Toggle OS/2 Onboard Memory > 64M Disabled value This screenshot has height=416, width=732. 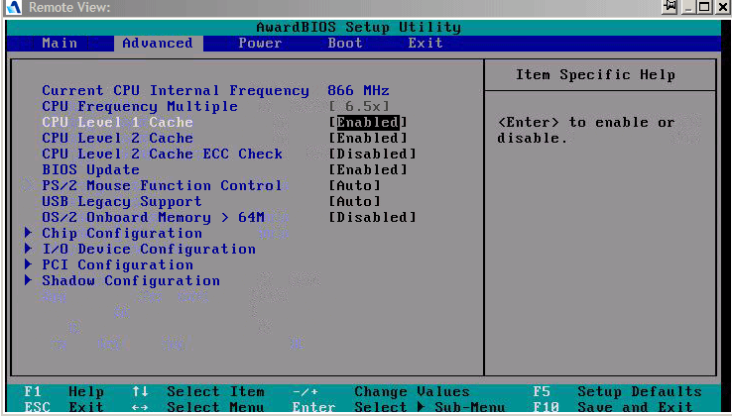pyautogui.click(x=372, y=217)
